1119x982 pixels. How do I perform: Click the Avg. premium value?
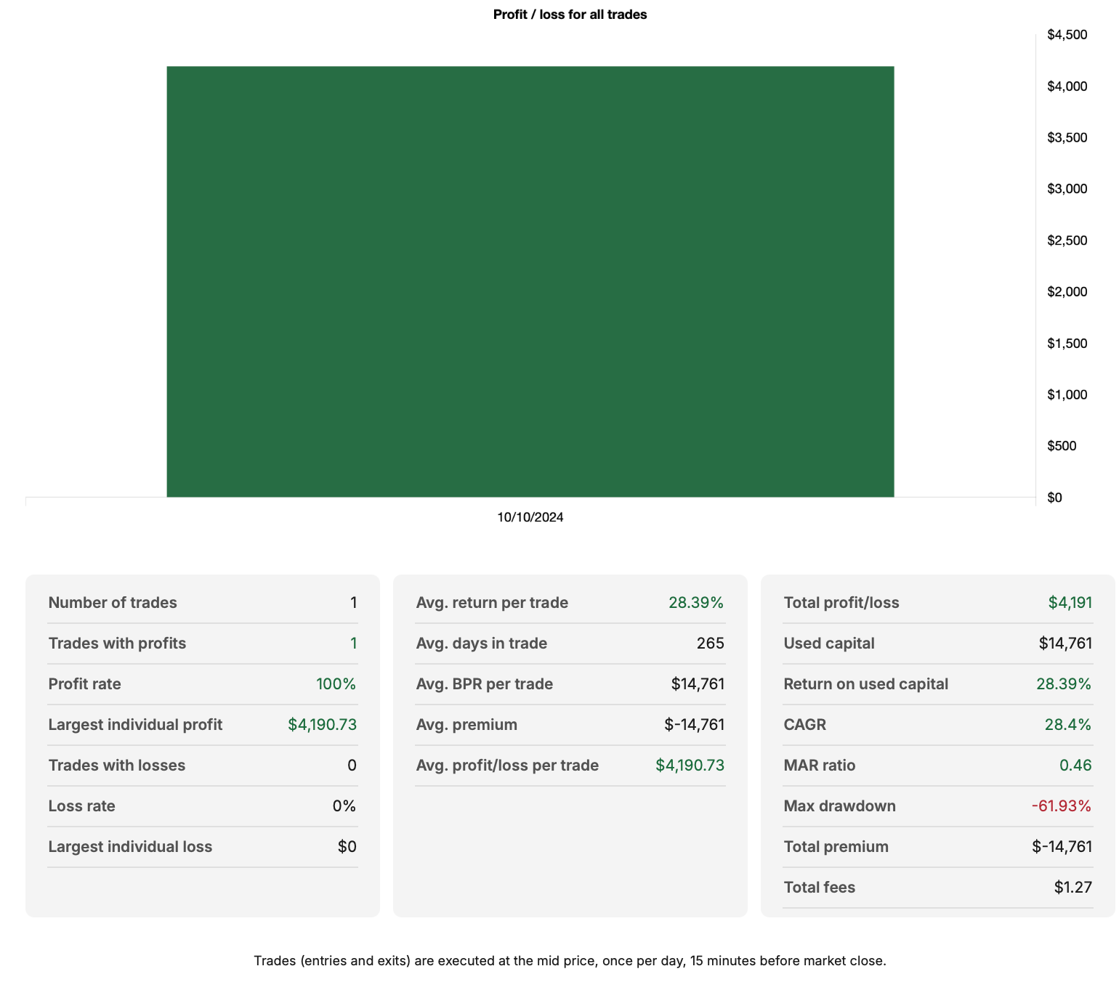pyautogui.click(x=695, y=724)
